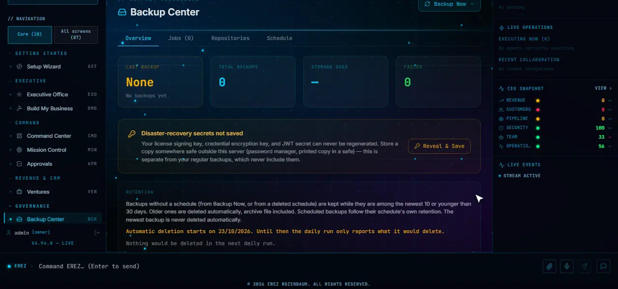Image resolution: width=618 pixels, height=289 pixels.
Task: Switch to the Repositories tab
Action: click(x=230, y=38)
